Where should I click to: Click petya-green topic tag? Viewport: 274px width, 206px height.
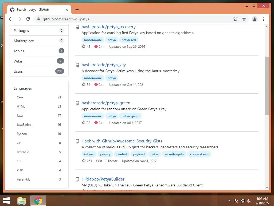(x=130, y=116)
